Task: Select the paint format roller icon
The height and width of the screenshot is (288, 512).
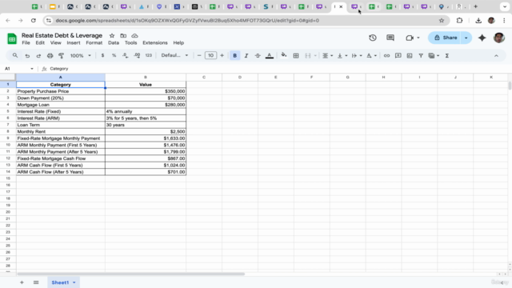Action: 61,56
